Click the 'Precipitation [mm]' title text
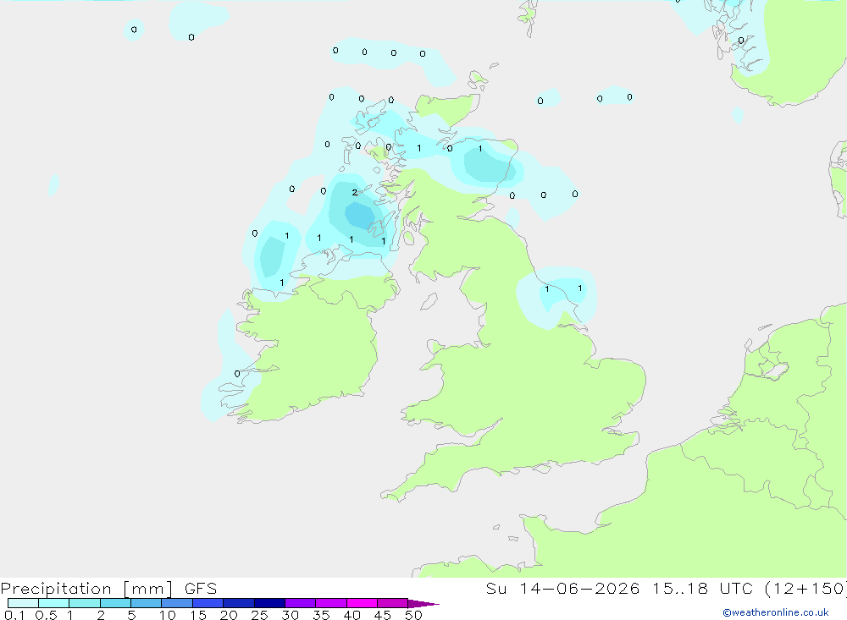Viewport: 847px width, 620px height. click(x=86, y=589)
